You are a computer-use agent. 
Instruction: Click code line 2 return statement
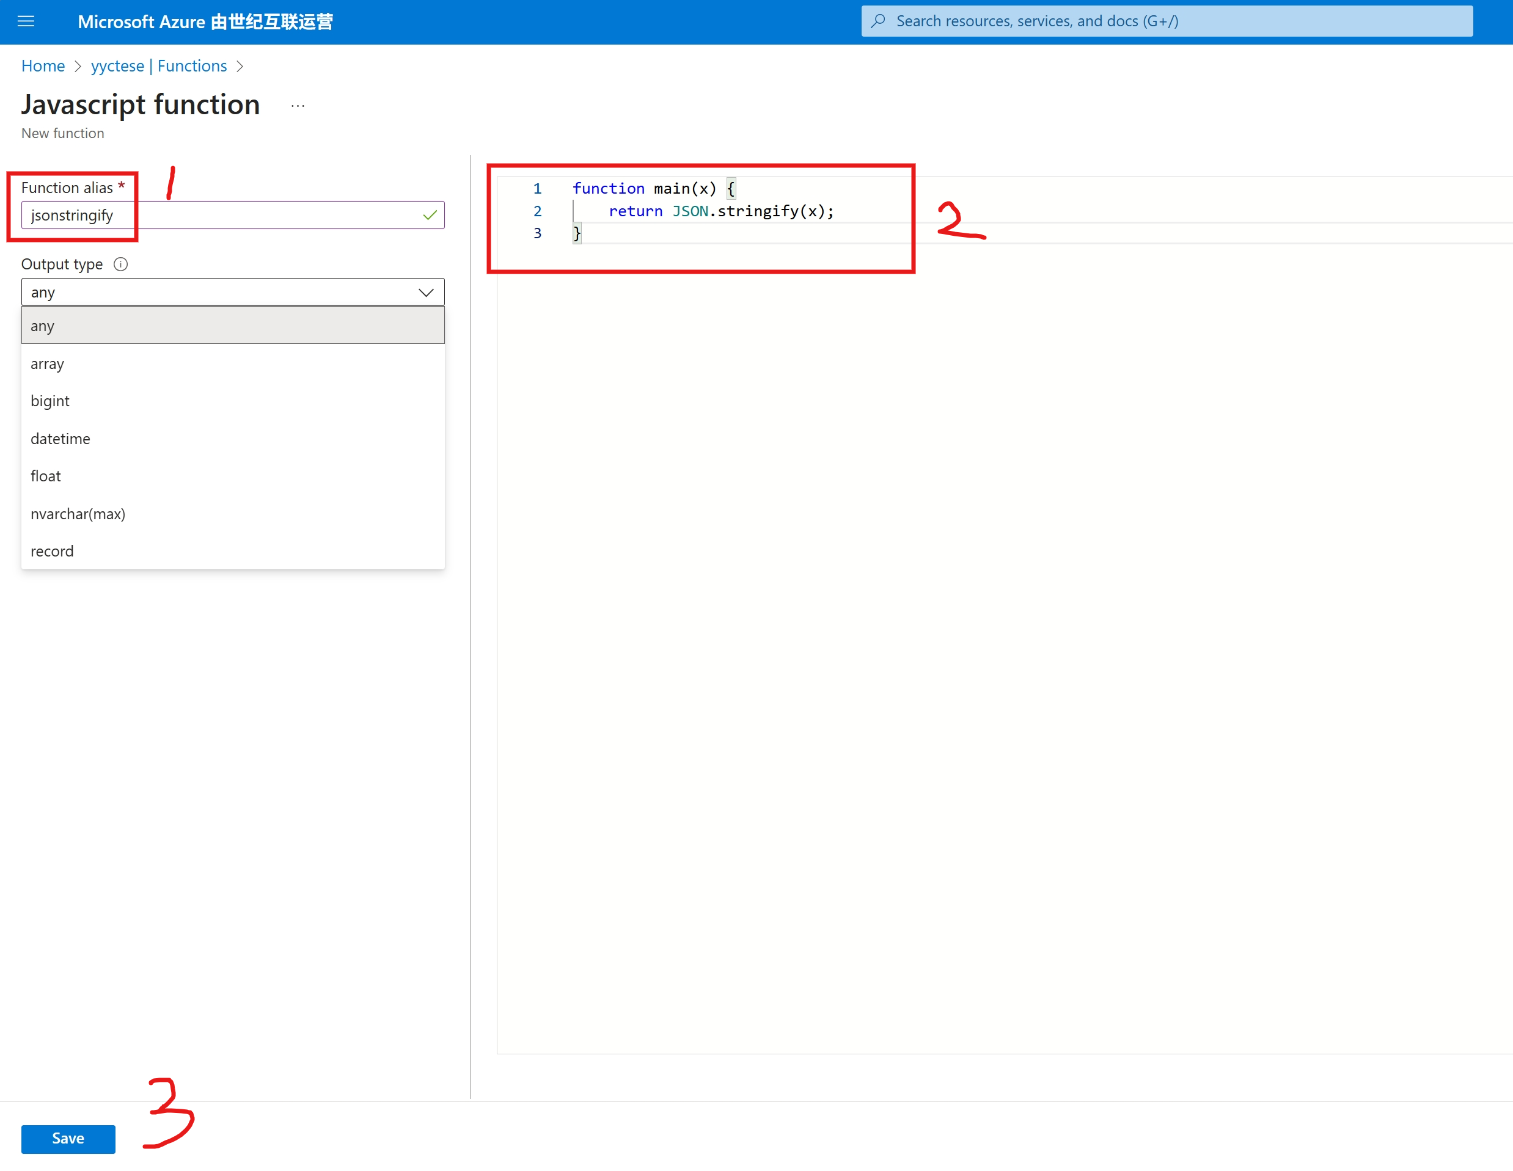[720, 211]
